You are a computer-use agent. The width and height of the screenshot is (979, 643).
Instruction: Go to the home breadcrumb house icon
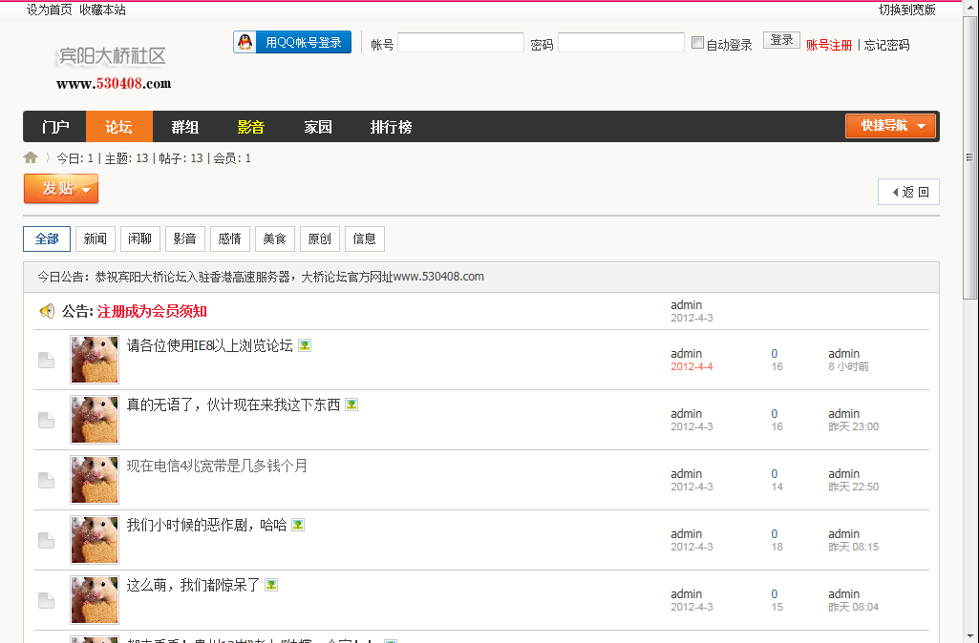[31, 157]
